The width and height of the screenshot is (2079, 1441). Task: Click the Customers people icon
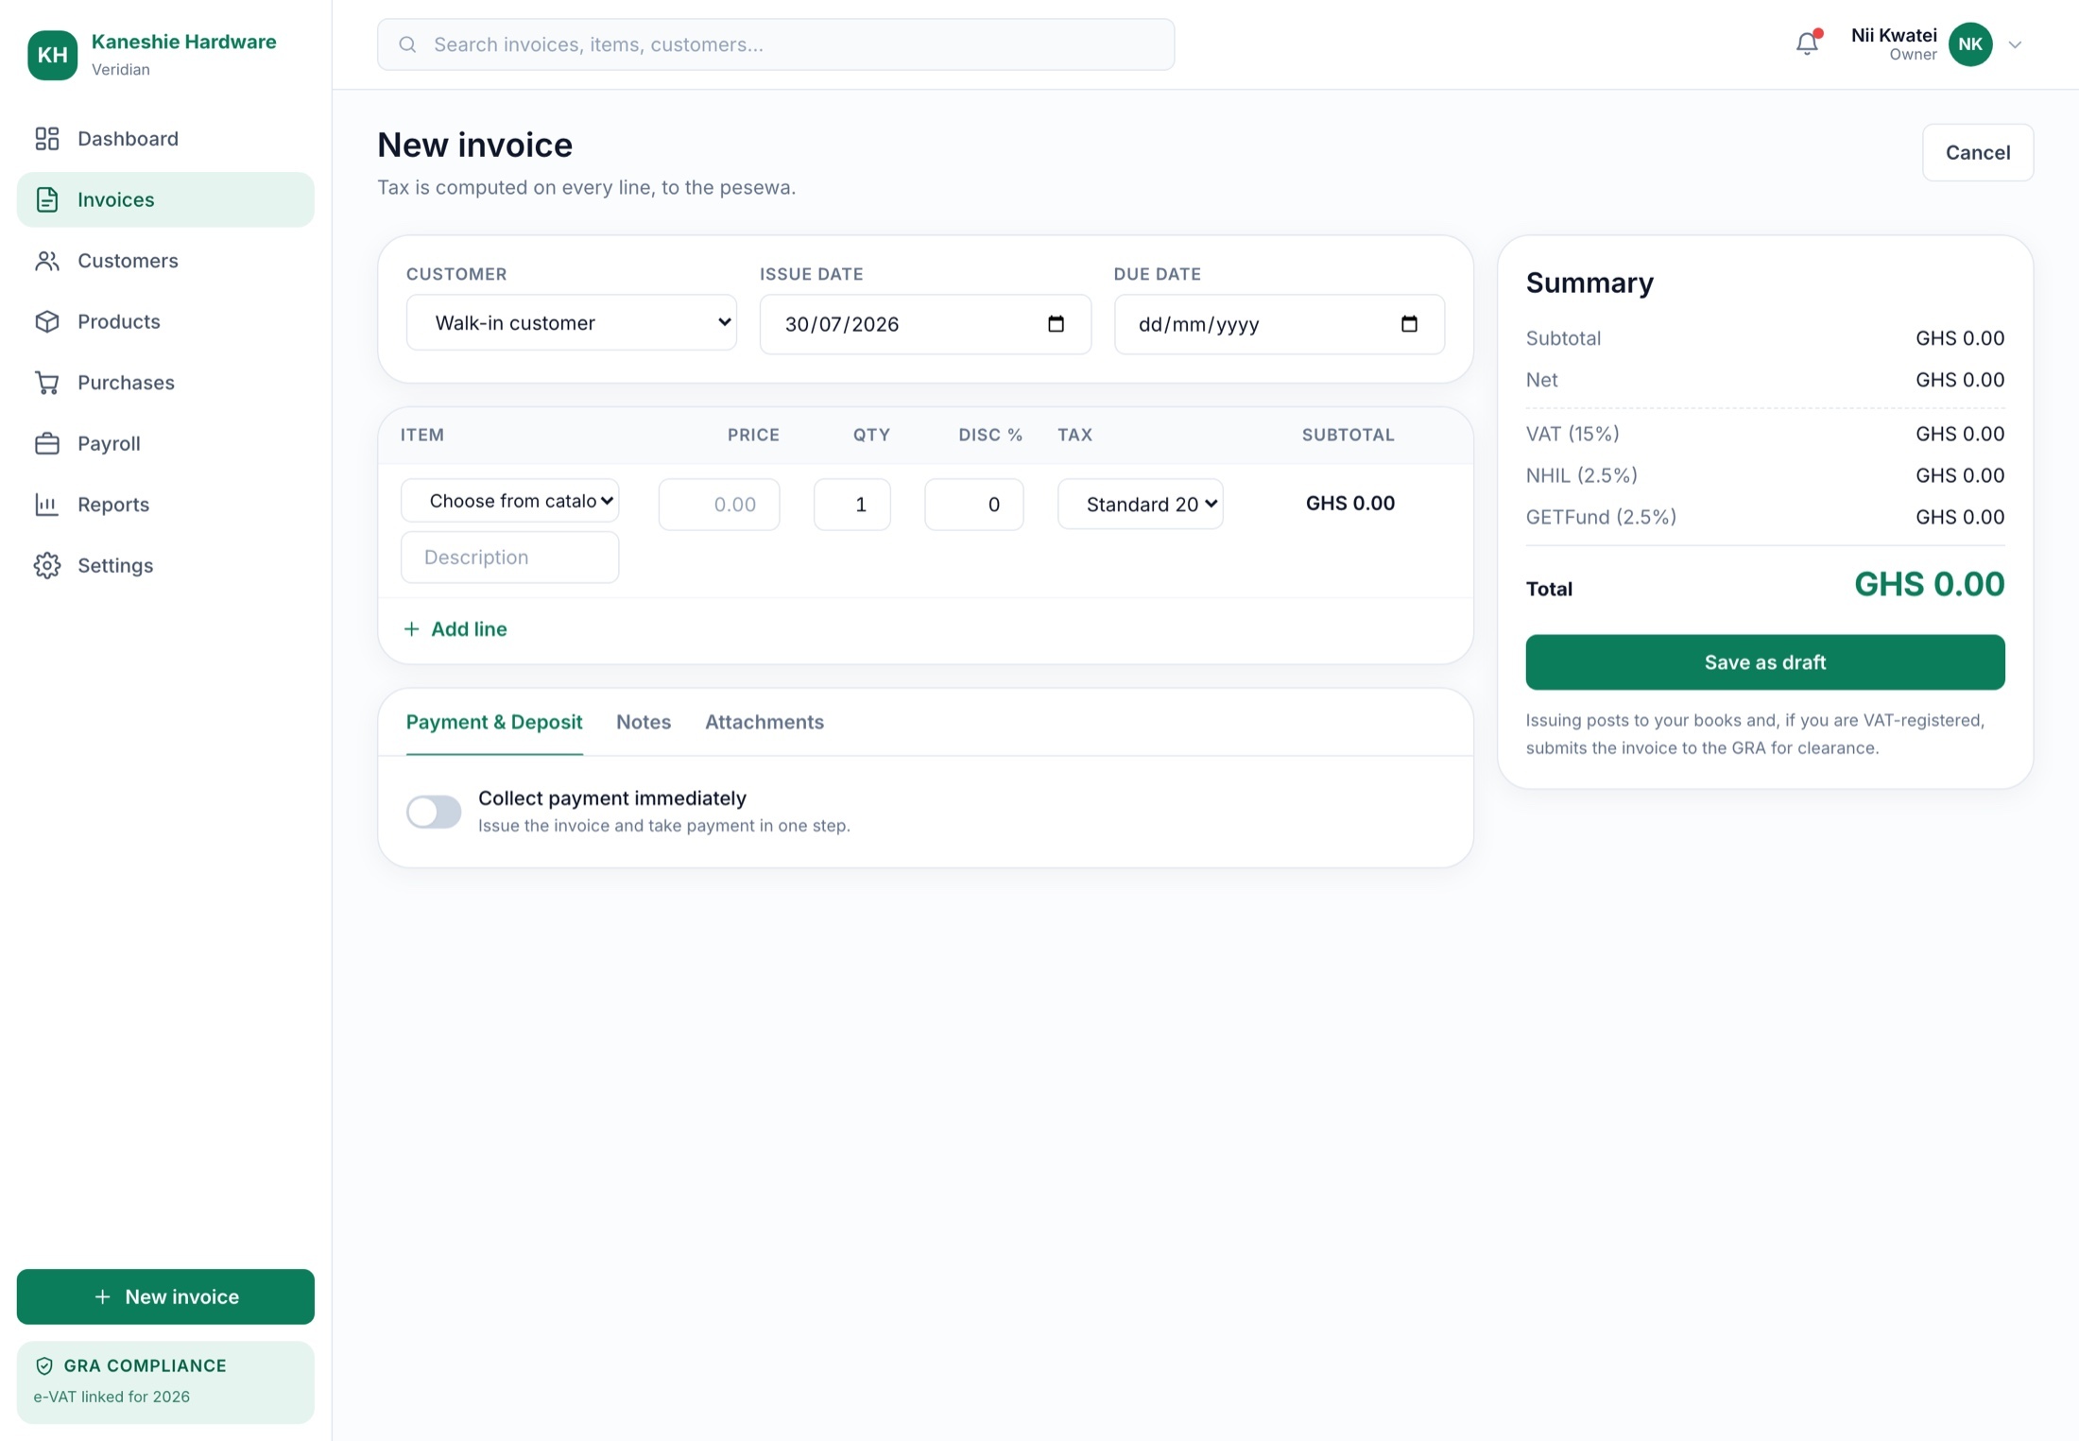[47, 261]
